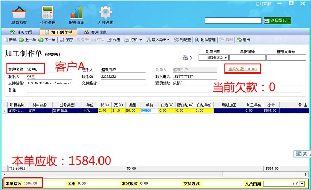Click the 送货地址 field showing 成都市
This screenshot has height=190, width=311.
pos(237,83)
